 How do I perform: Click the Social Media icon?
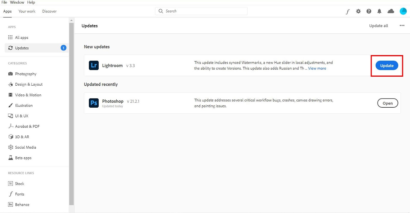11,147
